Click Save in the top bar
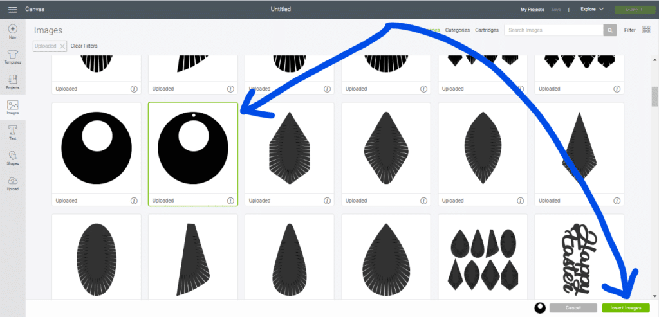 point(556,9)
